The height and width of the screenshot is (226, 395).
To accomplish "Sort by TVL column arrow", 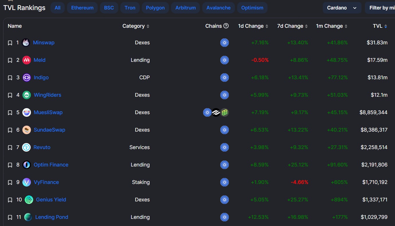I will click(x=386, y=26).
